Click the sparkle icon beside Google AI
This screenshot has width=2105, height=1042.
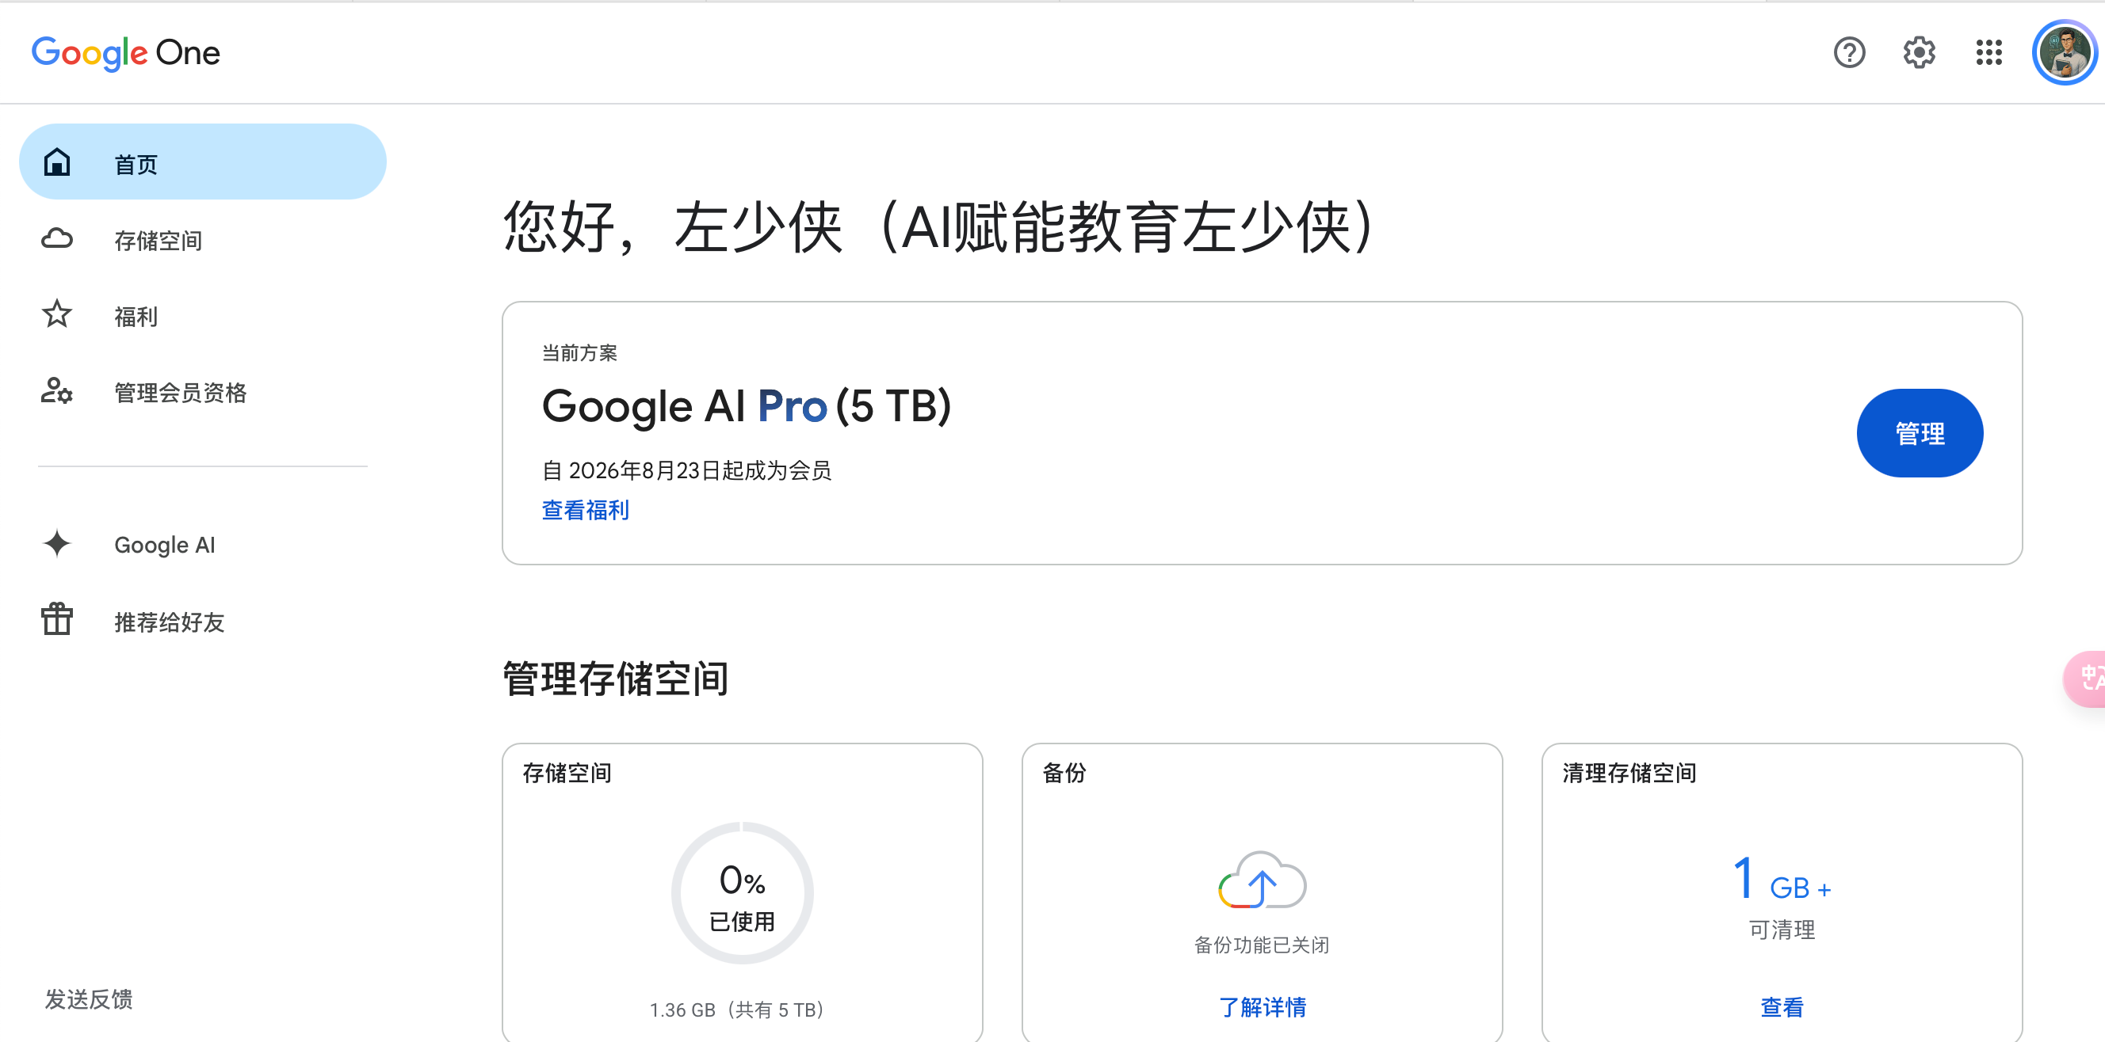(x=56, y=544)
